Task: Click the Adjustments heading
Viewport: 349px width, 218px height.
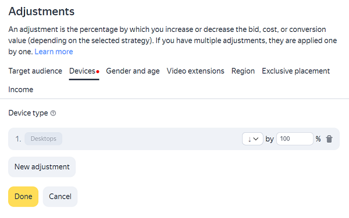Action: click(41, 12)
